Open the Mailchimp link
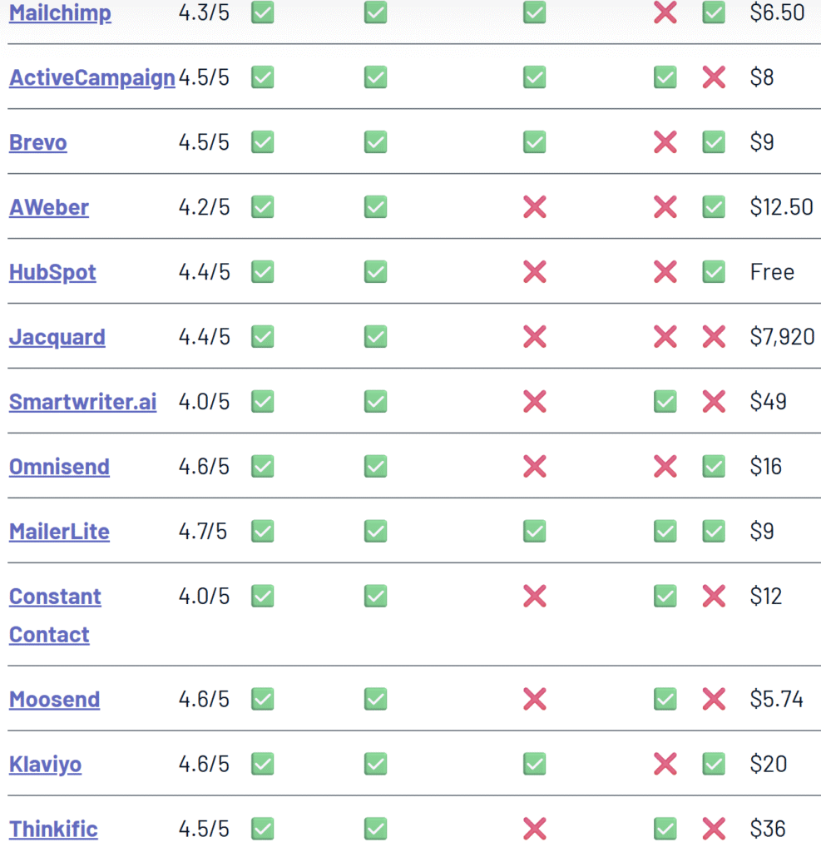 pyautogui.click(x=60, y=12)
